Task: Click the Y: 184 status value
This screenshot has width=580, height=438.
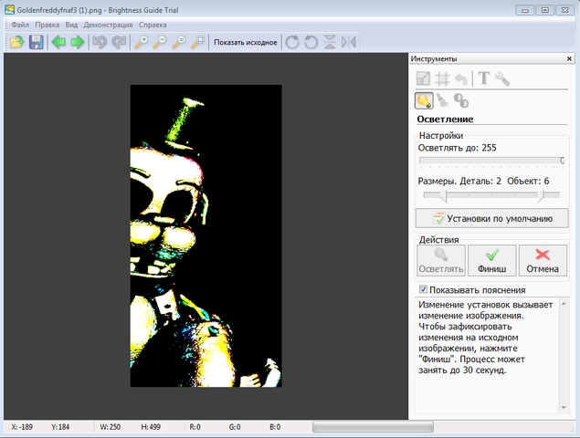Action: pos(60,427)
